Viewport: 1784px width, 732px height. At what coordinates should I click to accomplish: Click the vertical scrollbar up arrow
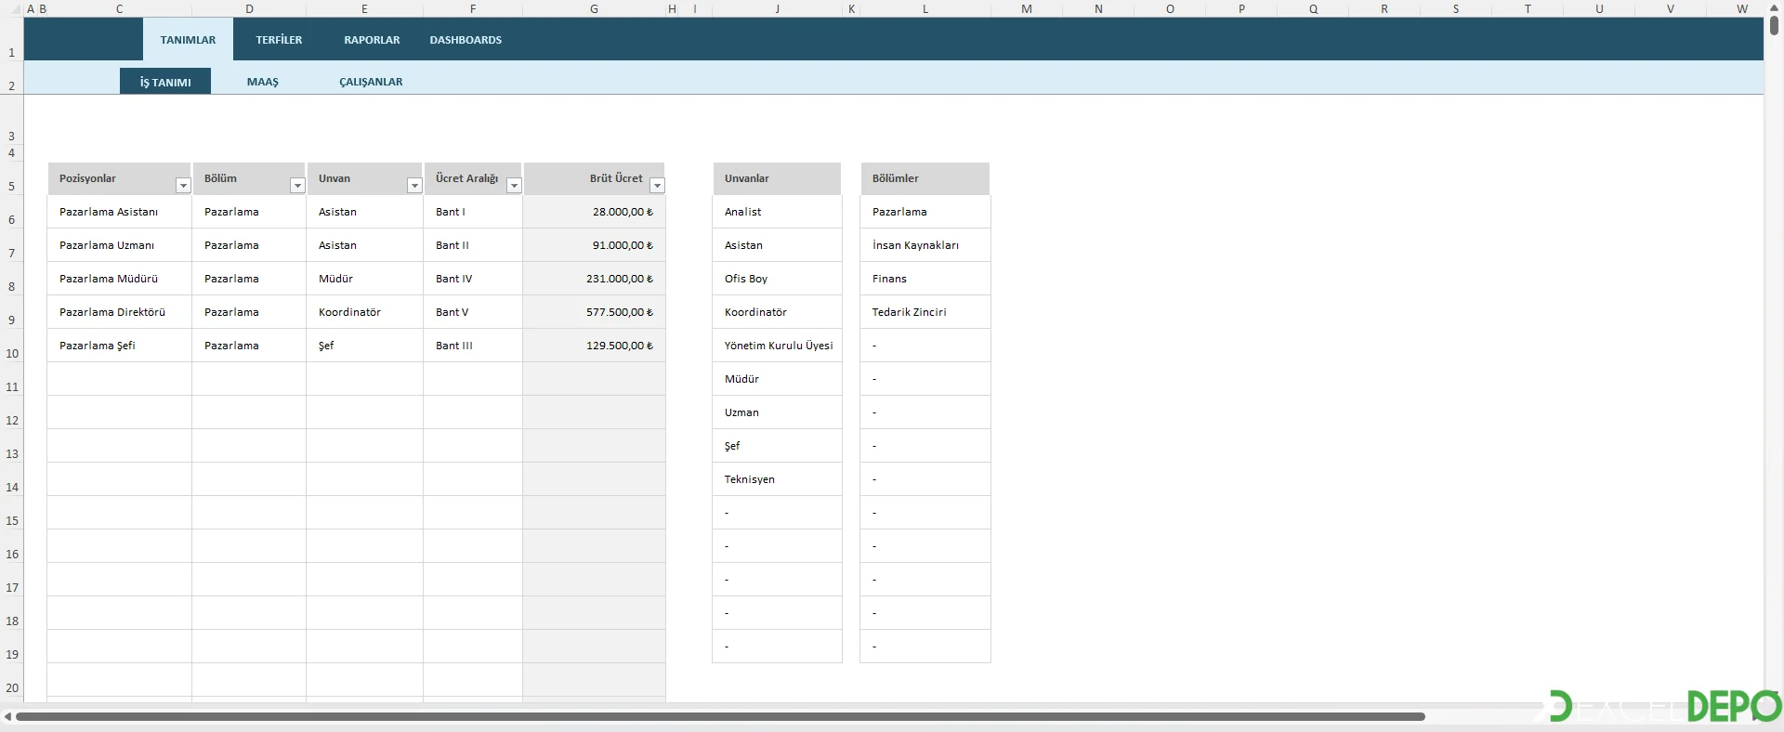[x=1774, y=7]
